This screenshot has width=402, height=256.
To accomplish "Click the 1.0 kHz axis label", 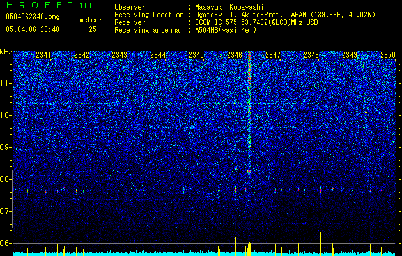I will pos(5,115).
